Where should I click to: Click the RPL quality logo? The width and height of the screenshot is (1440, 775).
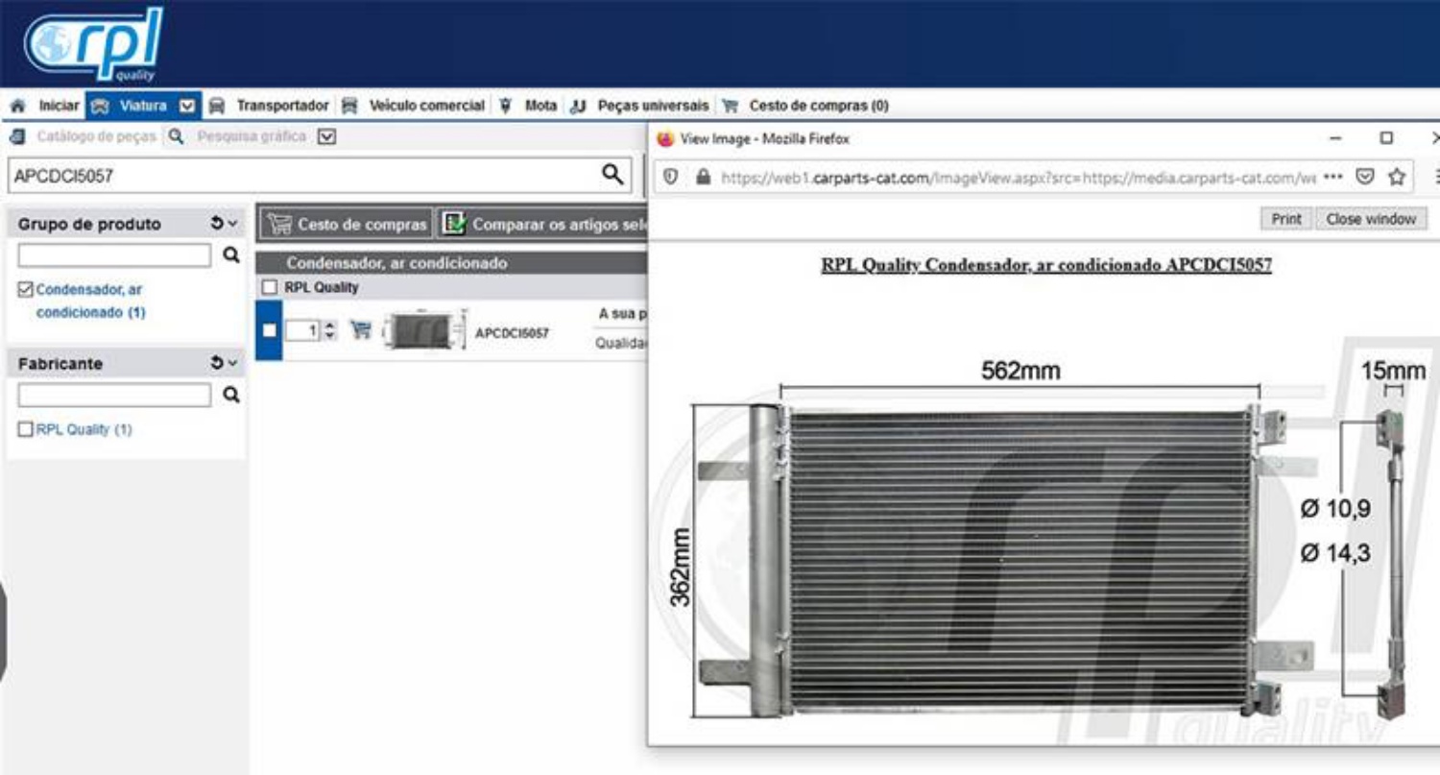pyautogui.click(x=93, y=44)
